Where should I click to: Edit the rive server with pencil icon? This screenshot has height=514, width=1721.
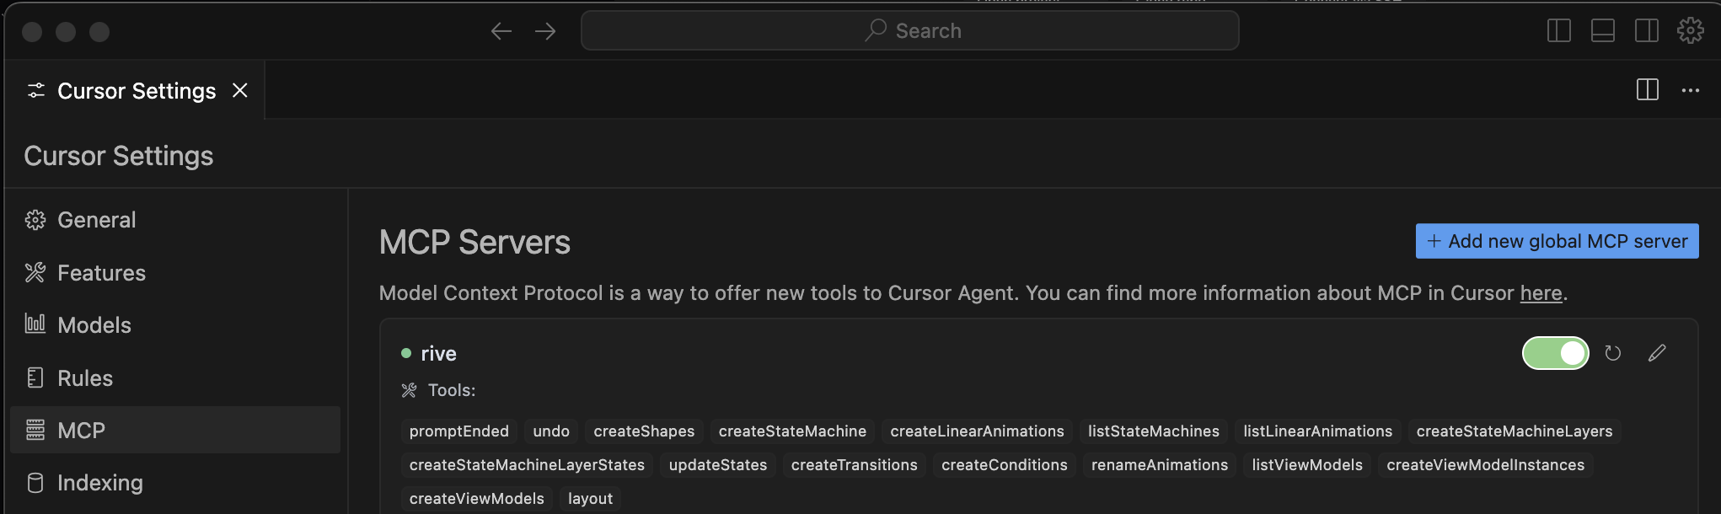[1657, 353]
